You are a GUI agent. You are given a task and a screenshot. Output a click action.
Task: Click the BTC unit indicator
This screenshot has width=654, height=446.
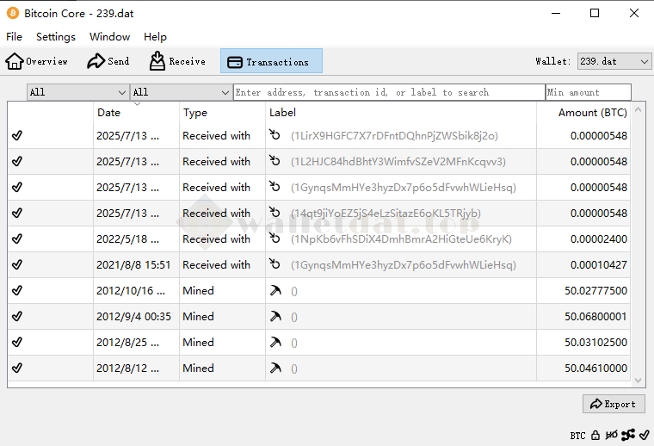click(577, 436)
